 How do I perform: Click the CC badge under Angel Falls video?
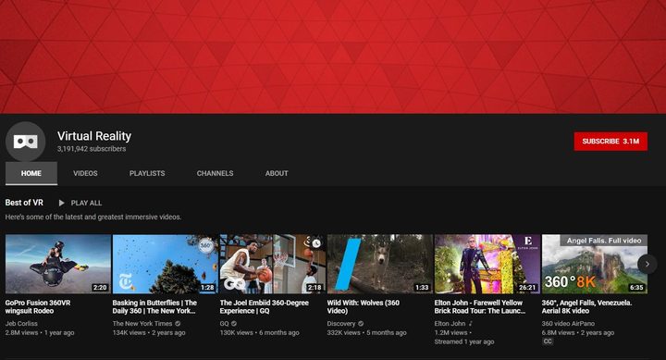(548, 341)
